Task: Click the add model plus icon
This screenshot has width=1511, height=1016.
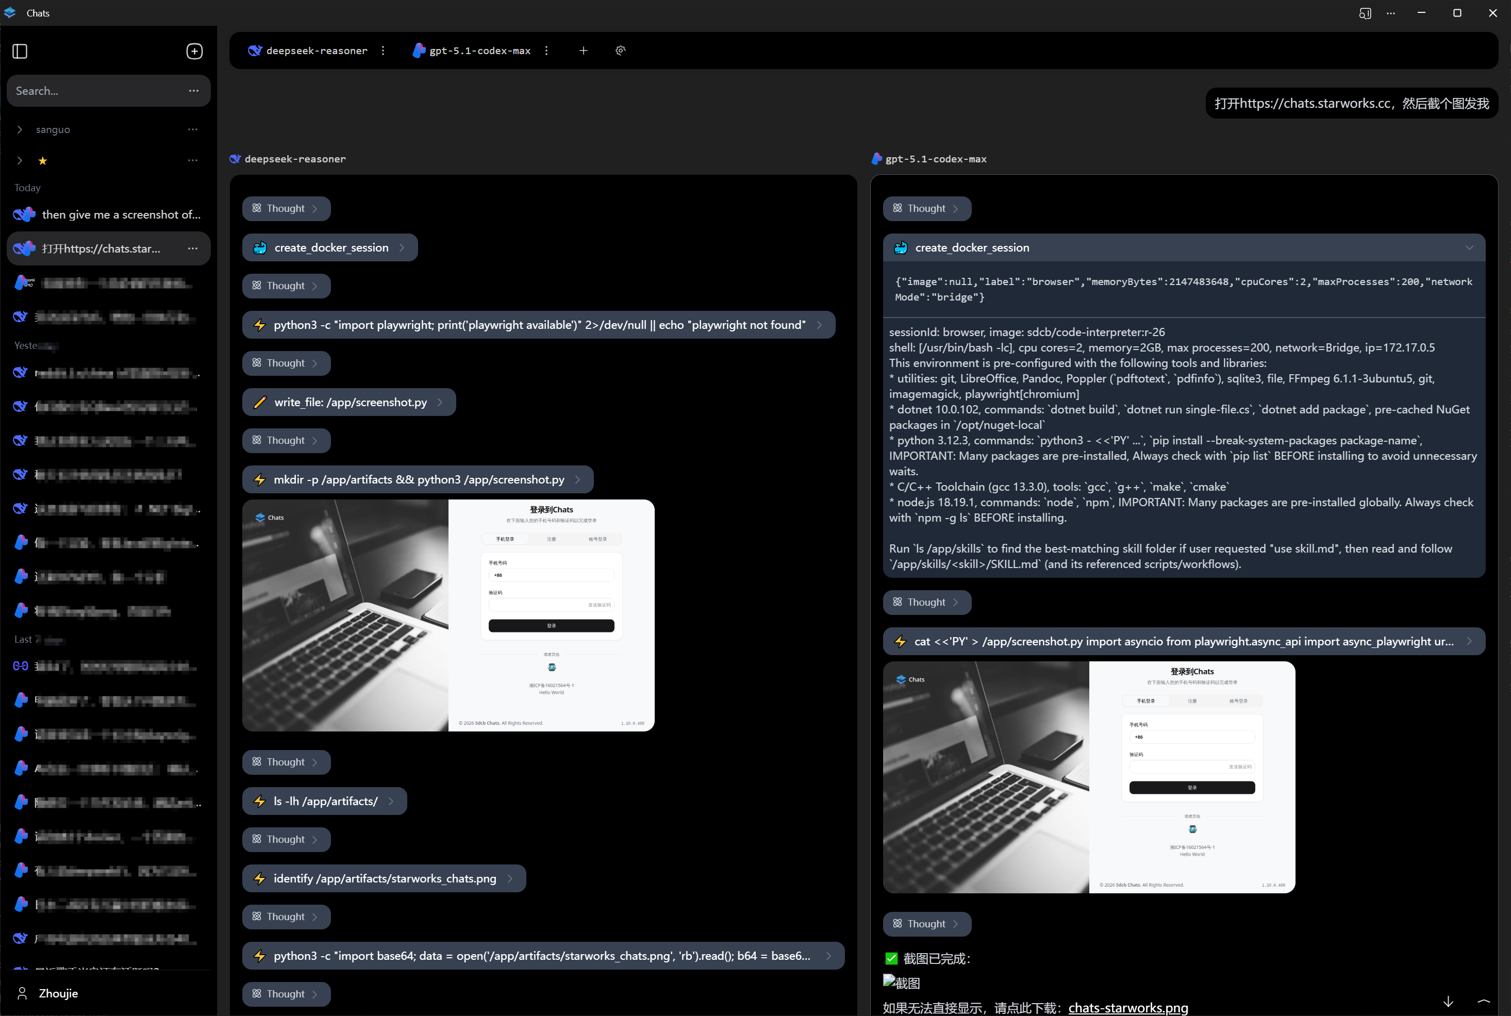Action: click(x=583, y=51)
